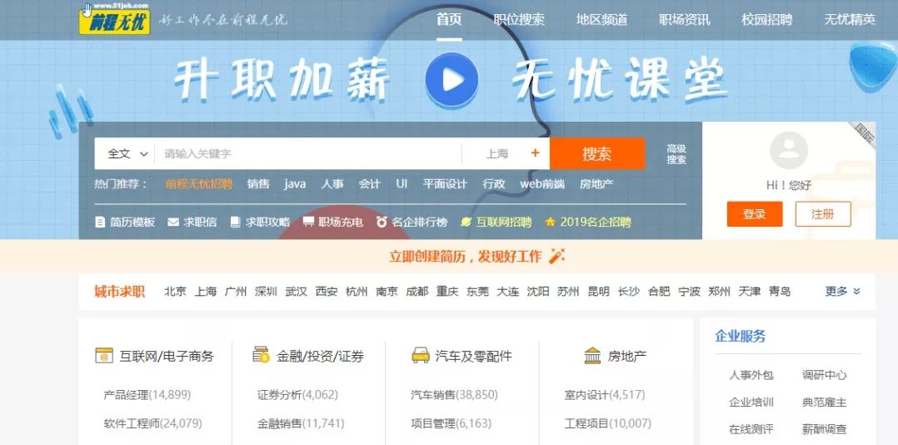Viewport: 898px width, 445px height.
Task: Click the building icon for 房地产
Action: tap(592, 356)
